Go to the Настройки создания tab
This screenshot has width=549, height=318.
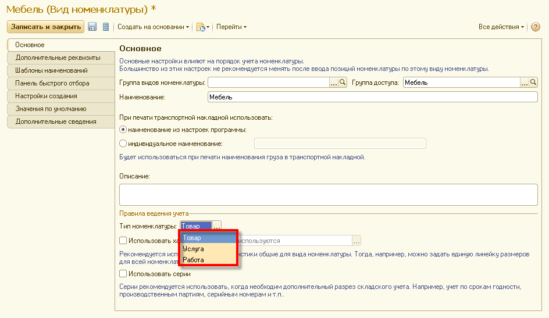[61, 96]
